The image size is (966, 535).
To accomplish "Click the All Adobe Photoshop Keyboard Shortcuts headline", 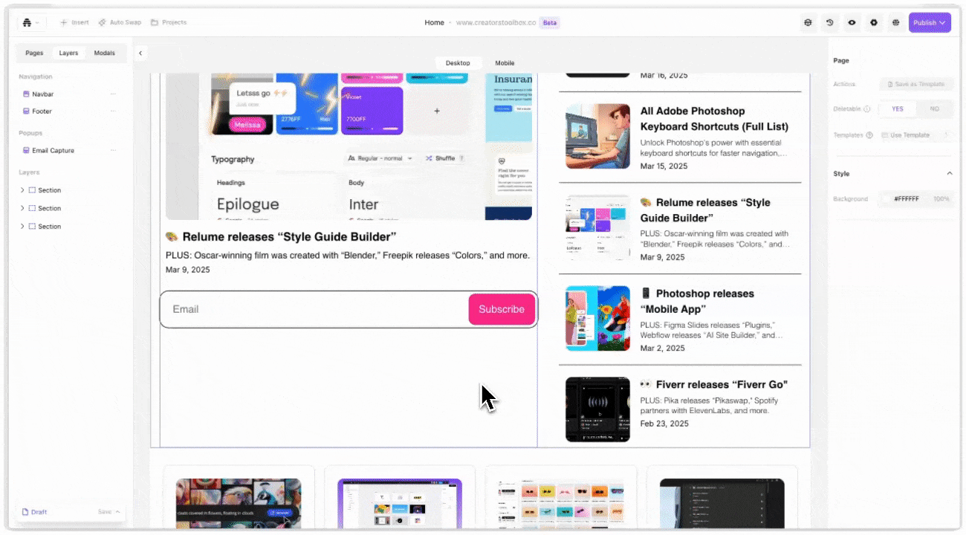I will pyautogui.click(x=714, y=119).
